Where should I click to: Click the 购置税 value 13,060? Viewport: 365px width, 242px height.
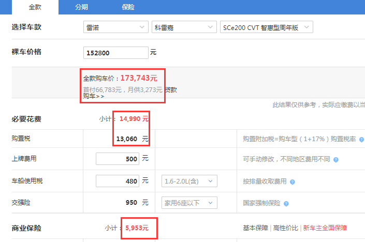[127, 139]
